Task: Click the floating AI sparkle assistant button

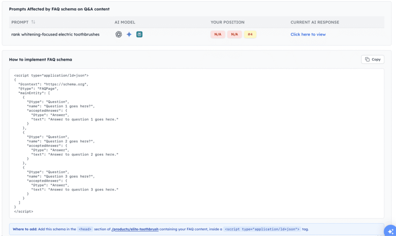Action: pyautogui.click(x=390, y=231)
